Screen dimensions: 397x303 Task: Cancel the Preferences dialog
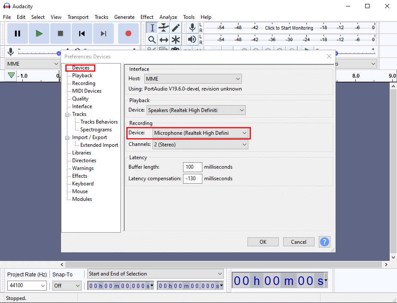(299, 242)
